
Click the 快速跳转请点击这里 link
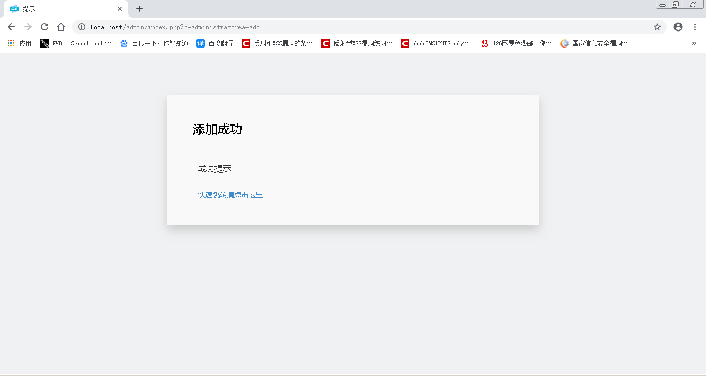click(230, 195)
